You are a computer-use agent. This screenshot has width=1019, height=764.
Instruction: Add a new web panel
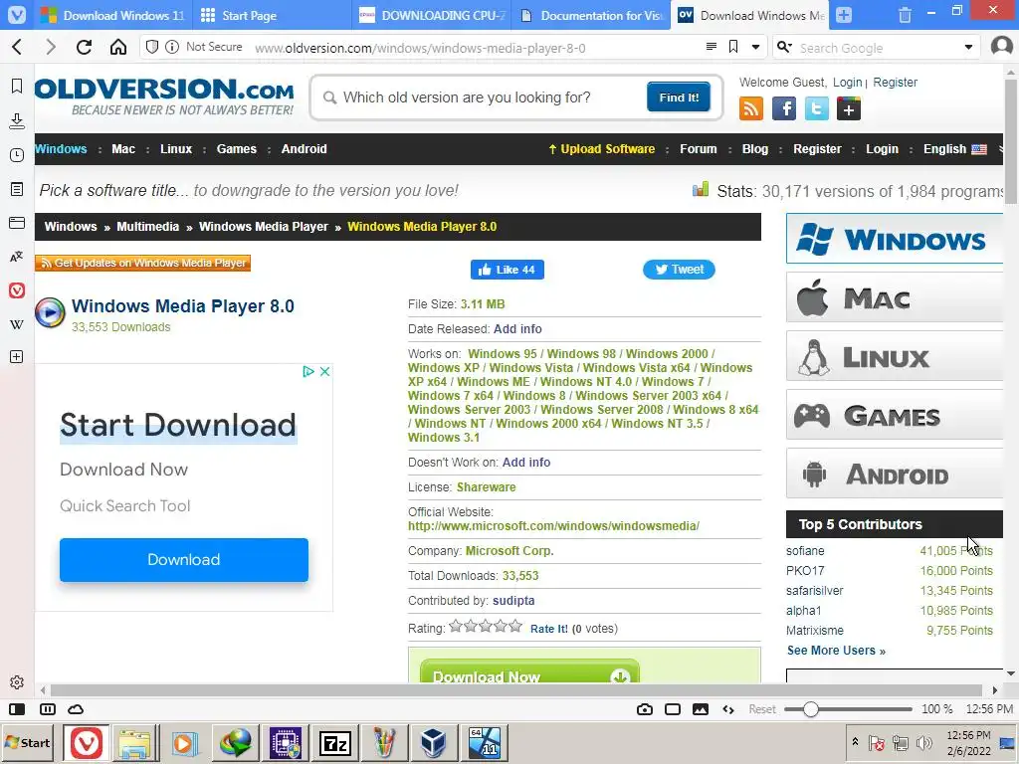pyautogui.click(x=17, y=357)
